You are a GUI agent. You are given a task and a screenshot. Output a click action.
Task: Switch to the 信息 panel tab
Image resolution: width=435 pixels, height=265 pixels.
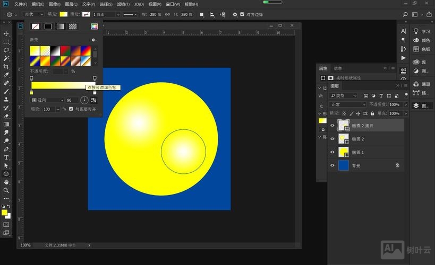click(338, 68)
